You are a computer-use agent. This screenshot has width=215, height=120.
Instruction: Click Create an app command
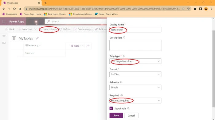point(83,29)
